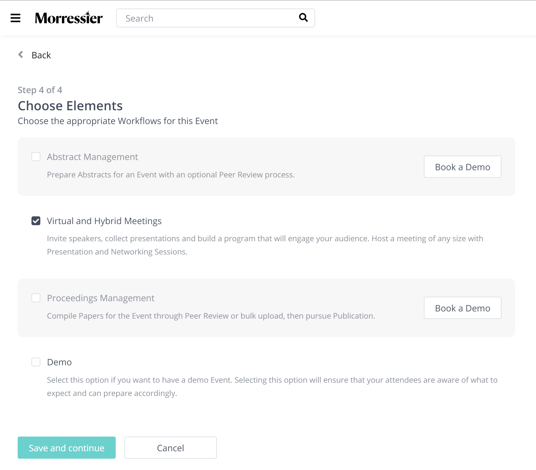Click the 'Select this option if you want' description
Viewport: 536px width, 470px height.
(272, 387)
